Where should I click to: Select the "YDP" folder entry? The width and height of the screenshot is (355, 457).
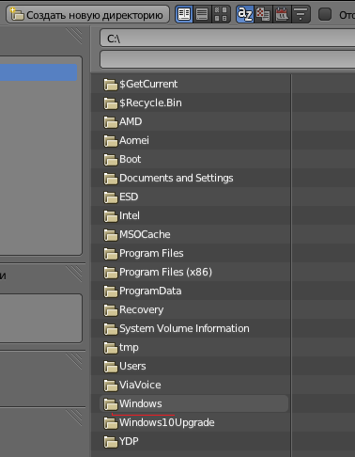click(129, 441)
